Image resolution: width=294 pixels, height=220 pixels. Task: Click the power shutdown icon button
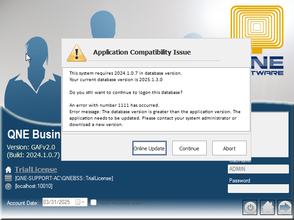(x=250, y=207)
